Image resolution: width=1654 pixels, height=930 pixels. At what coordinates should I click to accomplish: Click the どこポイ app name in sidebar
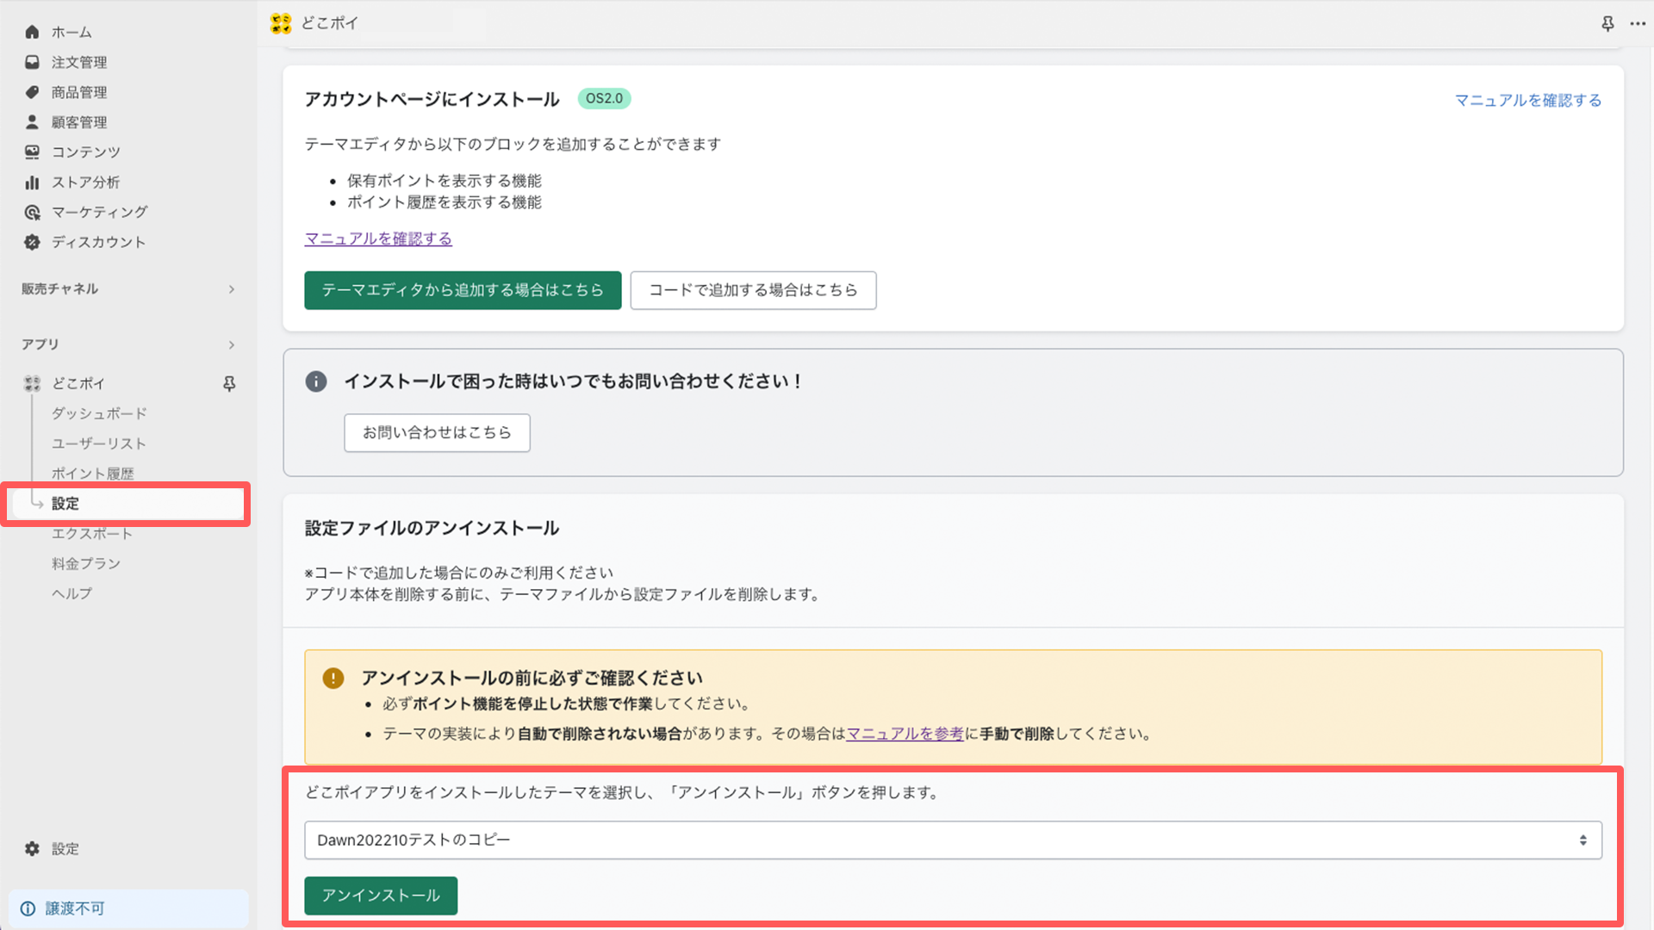pyautogui.click(x=78, y=383)
